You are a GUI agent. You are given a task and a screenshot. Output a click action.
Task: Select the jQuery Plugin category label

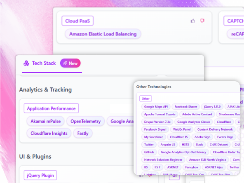(x=40, y=176)
